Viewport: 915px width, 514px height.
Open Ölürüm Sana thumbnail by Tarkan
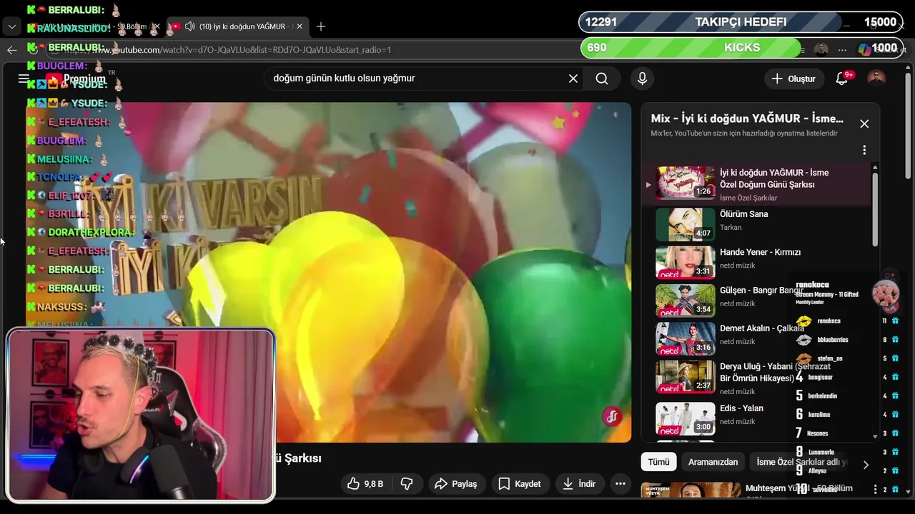tap(685, 224)
